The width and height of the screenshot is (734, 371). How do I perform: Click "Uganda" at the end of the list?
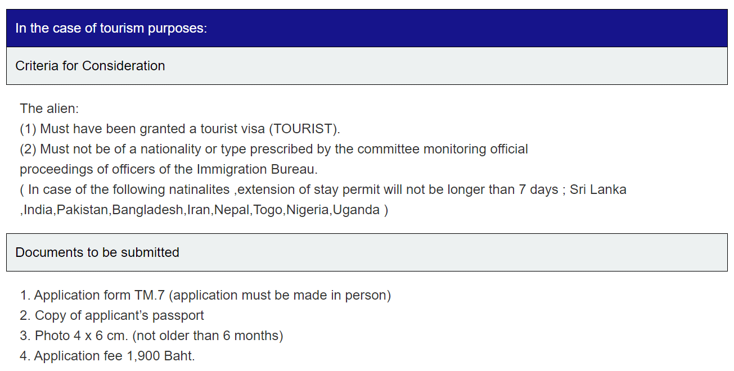coord(356,210)
